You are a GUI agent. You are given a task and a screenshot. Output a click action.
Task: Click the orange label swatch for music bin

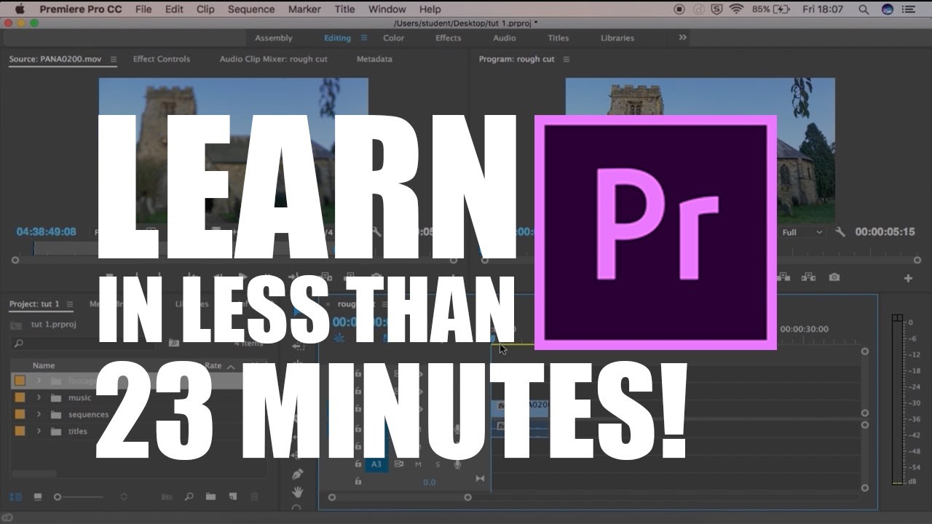tap(20, 397)
